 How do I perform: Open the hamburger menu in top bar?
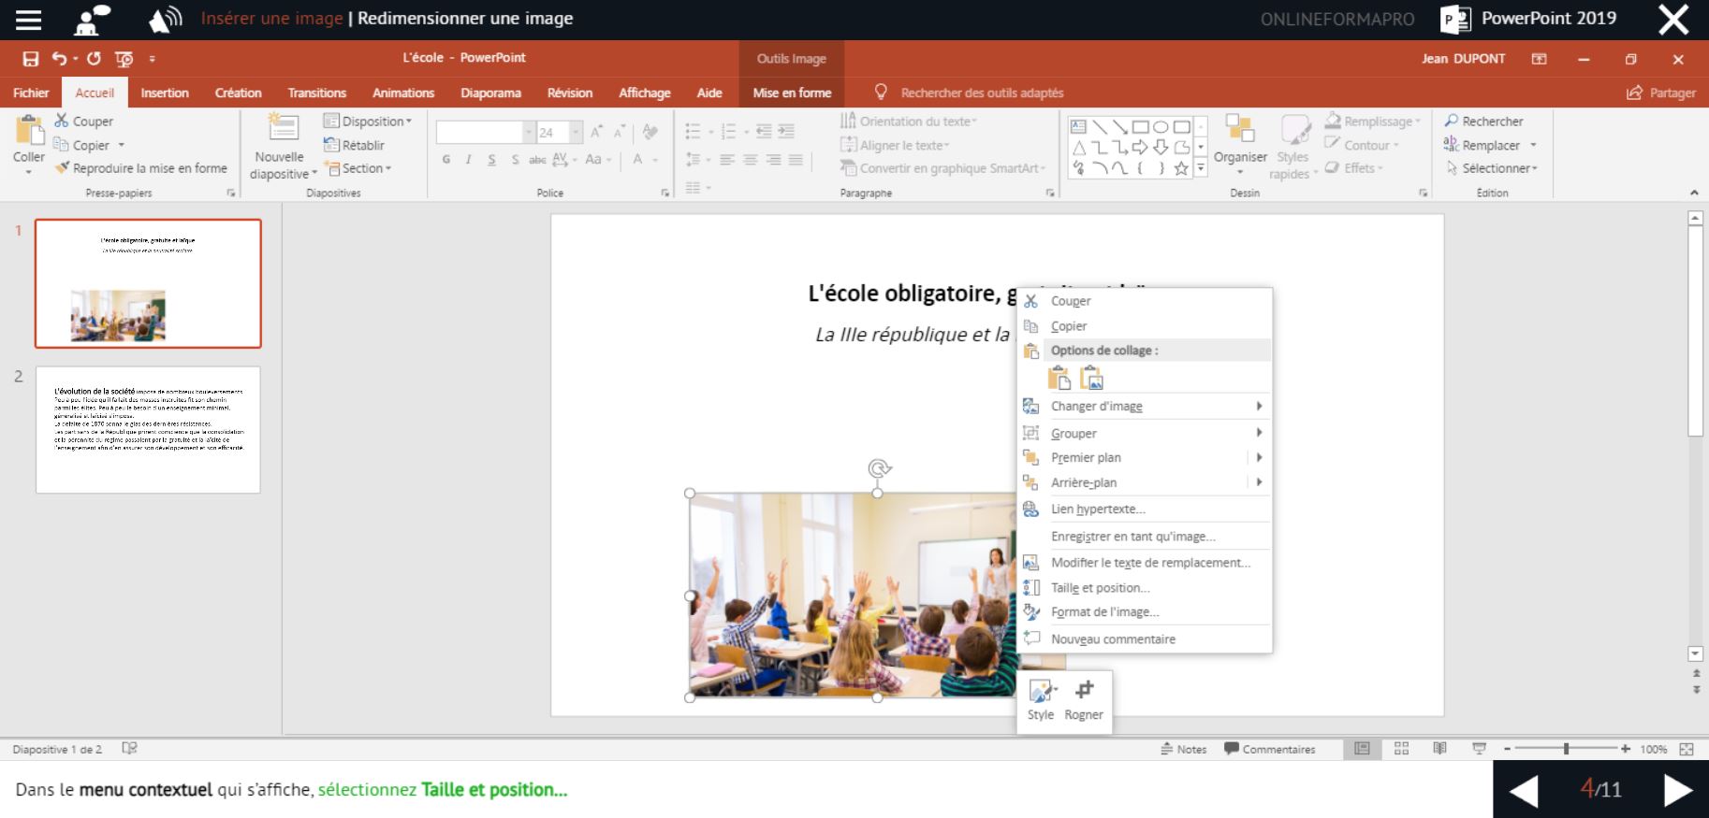[29, 20]
